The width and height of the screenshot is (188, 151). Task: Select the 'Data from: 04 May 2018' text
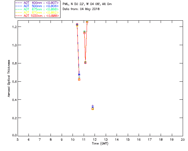tap(81, 9)
